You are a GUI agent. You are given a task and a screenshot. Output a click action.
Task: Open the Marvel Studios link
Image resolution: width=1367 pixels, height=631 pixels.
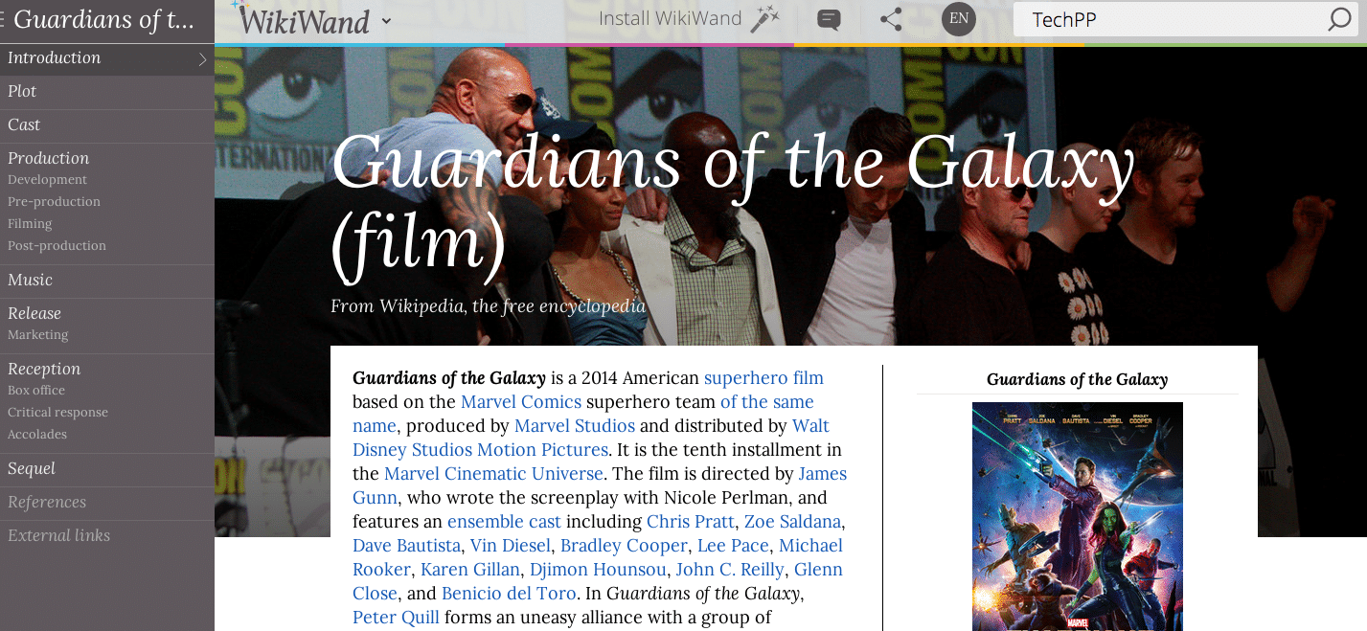575,425
